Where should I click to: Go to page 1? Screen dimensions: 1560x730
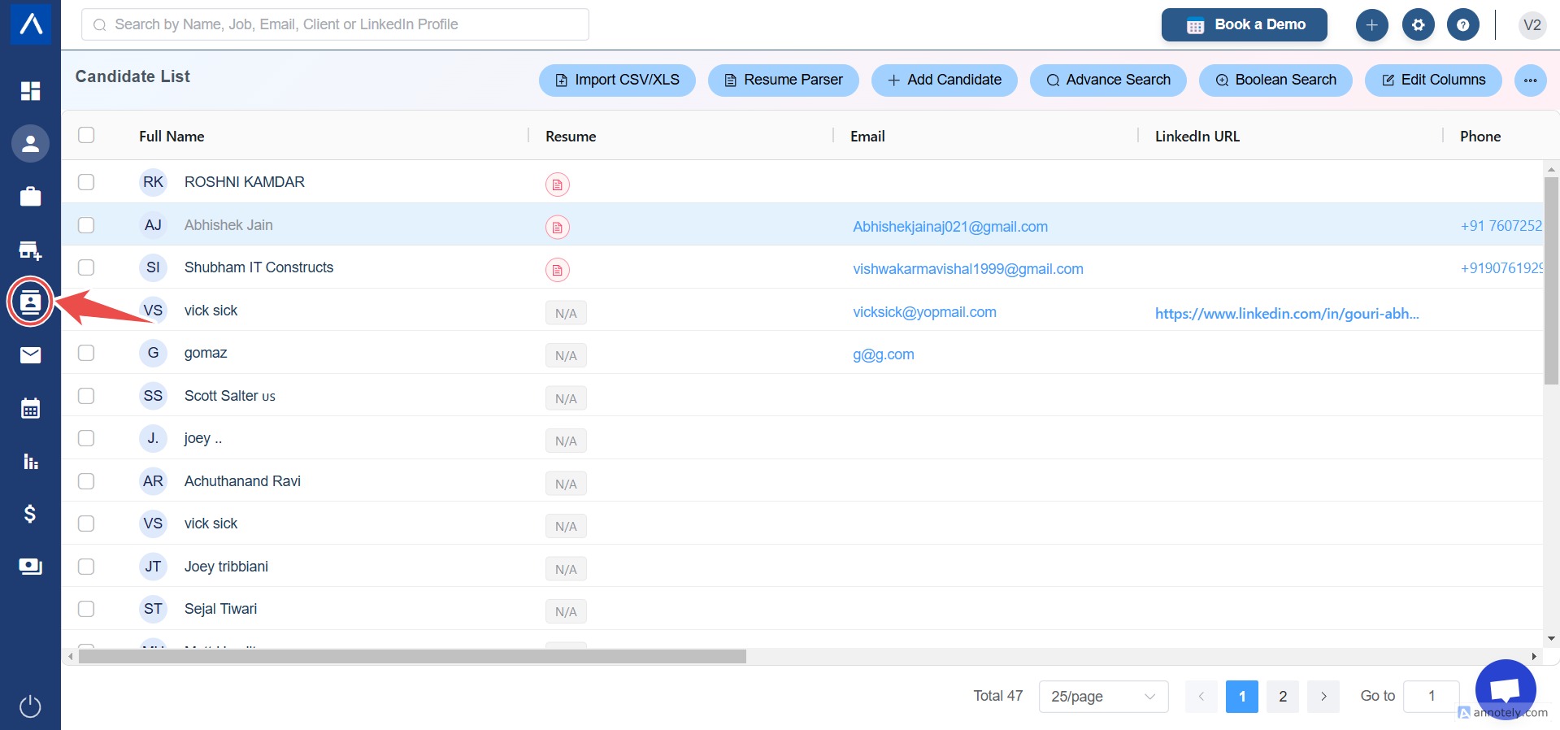click(x=1242, y=697)
